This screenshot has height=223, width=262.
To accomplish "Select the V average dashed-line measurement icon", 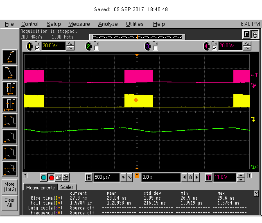I will [10, 169].
